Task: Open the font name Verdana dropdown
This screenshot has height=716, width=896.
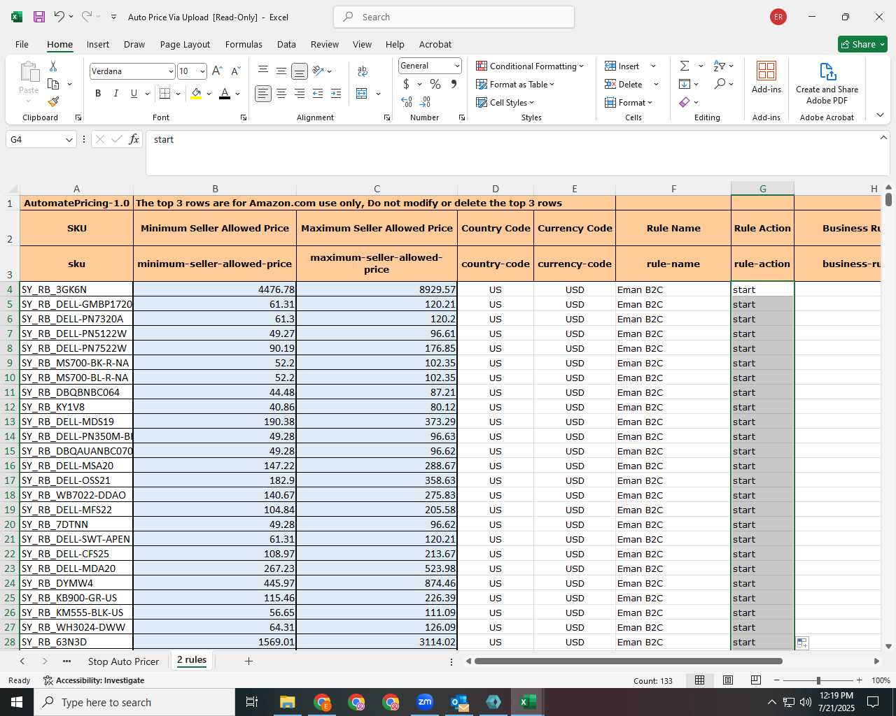Action: (x=171, y=71)
